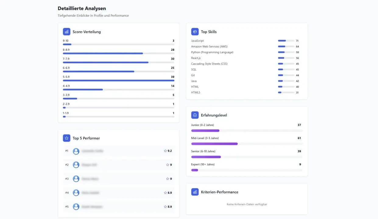The image size is (378, 219).
Task: Click the Expert (10+ Jahre) purple bar
Action: (x=195, y=170)
